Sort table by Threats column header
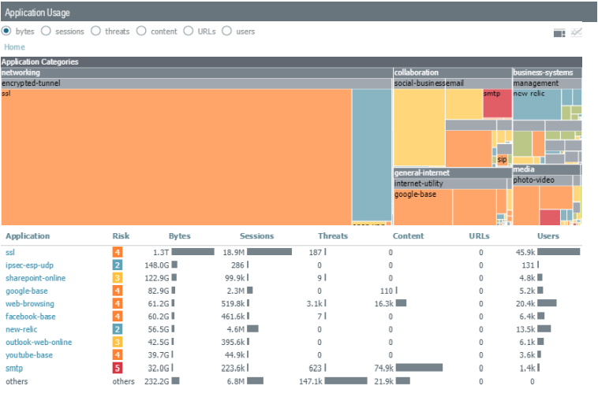Screen dimensions: 598x419 (332, 235)
